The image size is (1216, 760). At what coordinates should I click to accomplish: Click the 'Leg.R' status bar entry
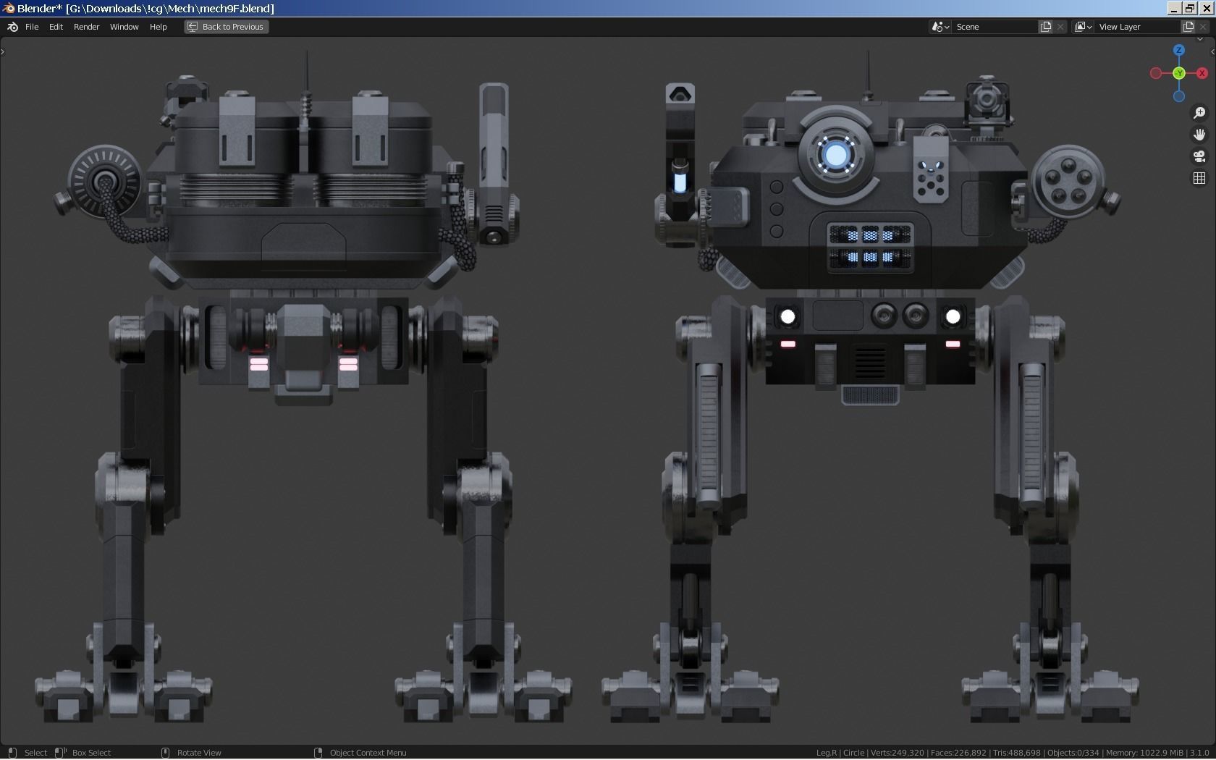[x=826, y=753]
